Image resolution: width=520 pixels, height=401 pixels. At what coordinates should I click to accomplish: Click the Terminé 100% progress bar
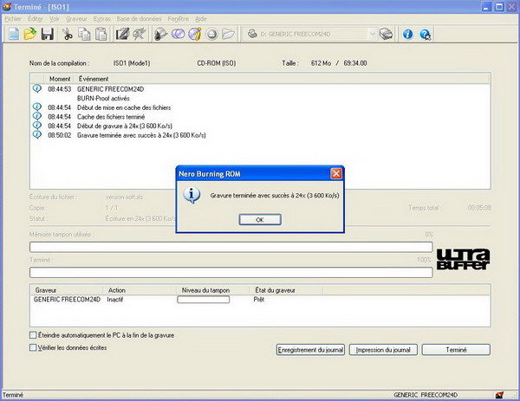231,273
